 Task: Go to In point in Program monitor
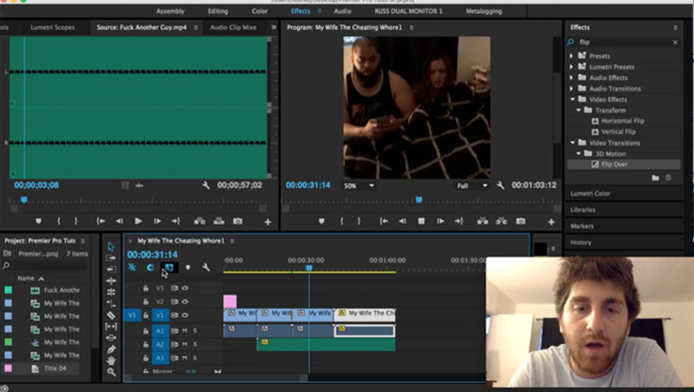tap(383, 221)
